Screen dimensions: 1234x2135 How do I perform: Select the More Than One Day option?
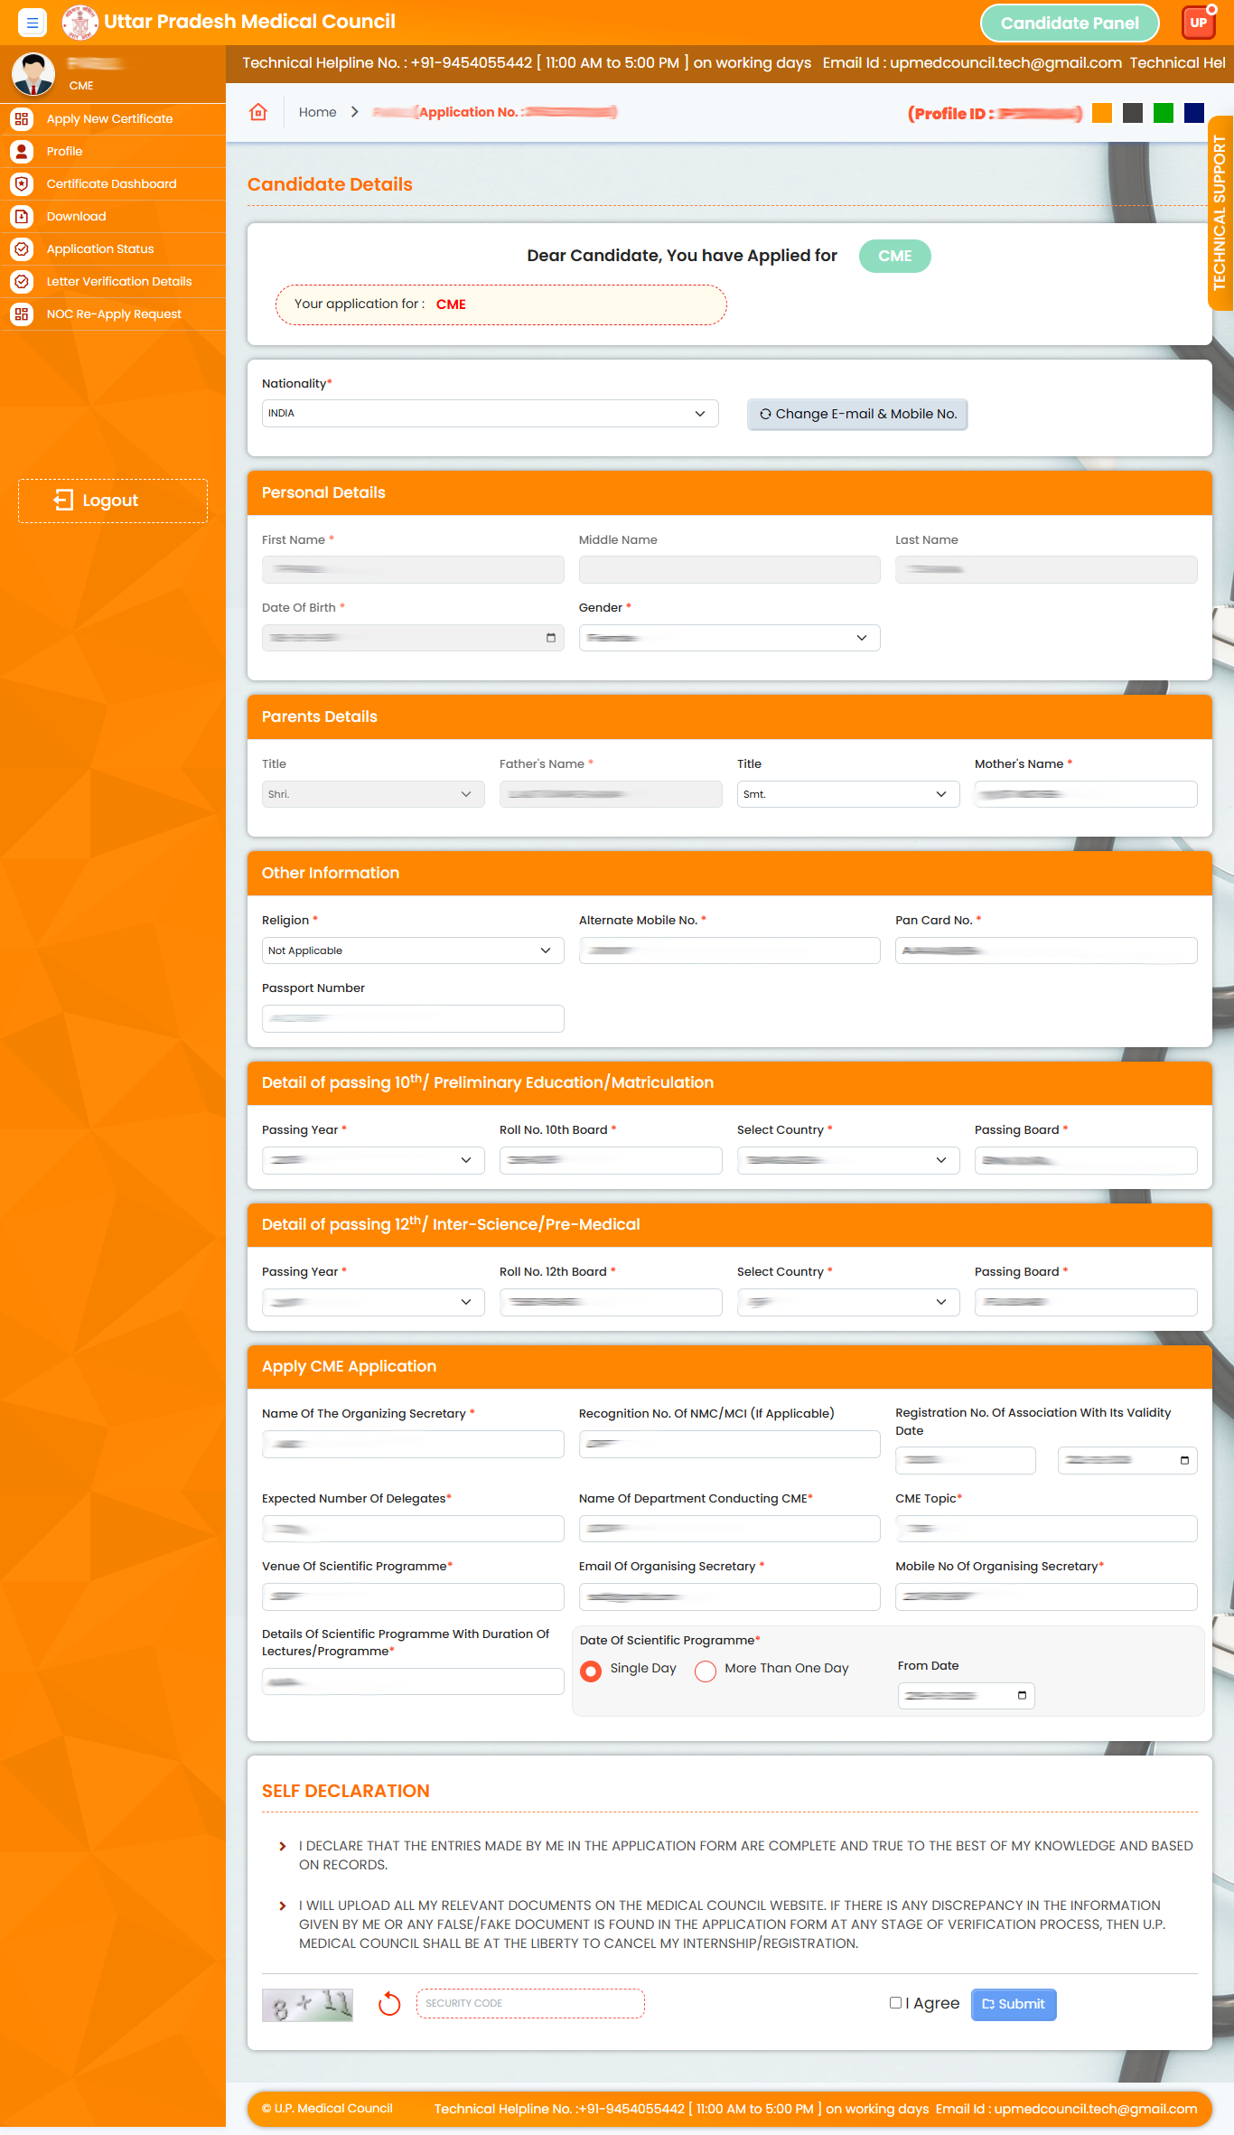706,1671
